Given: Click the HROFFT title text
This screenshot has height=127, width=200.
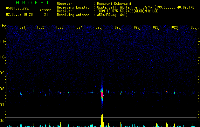Looking at the screenshot, I should pos(32,3).
